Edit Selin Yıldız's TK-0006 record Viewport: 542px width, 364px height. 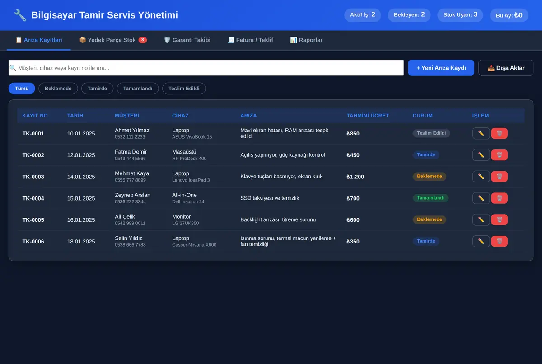click(x=481, y=241)
